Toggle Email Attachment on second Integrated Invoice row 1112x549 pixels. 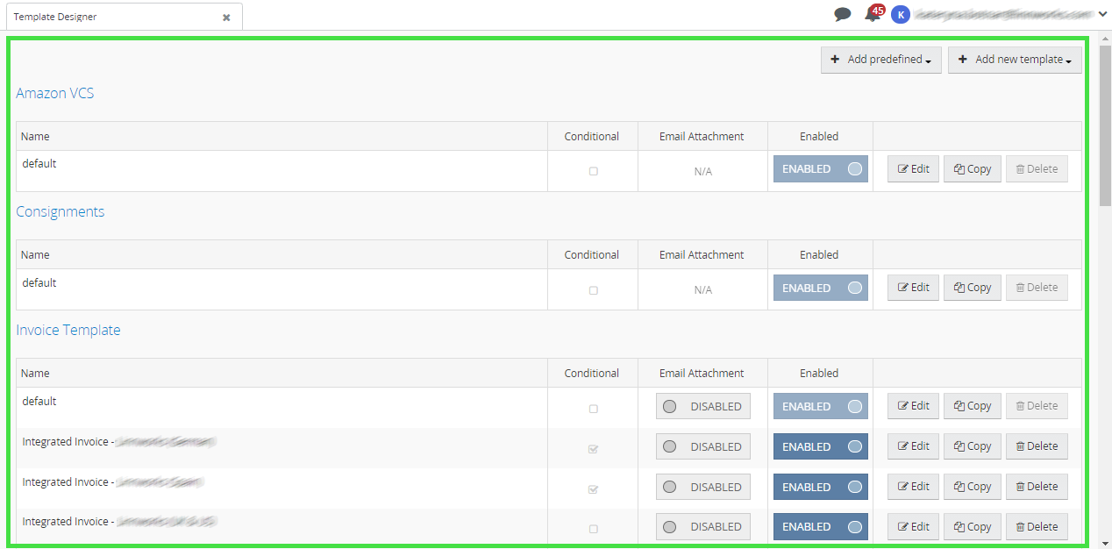tap(703, 487)
